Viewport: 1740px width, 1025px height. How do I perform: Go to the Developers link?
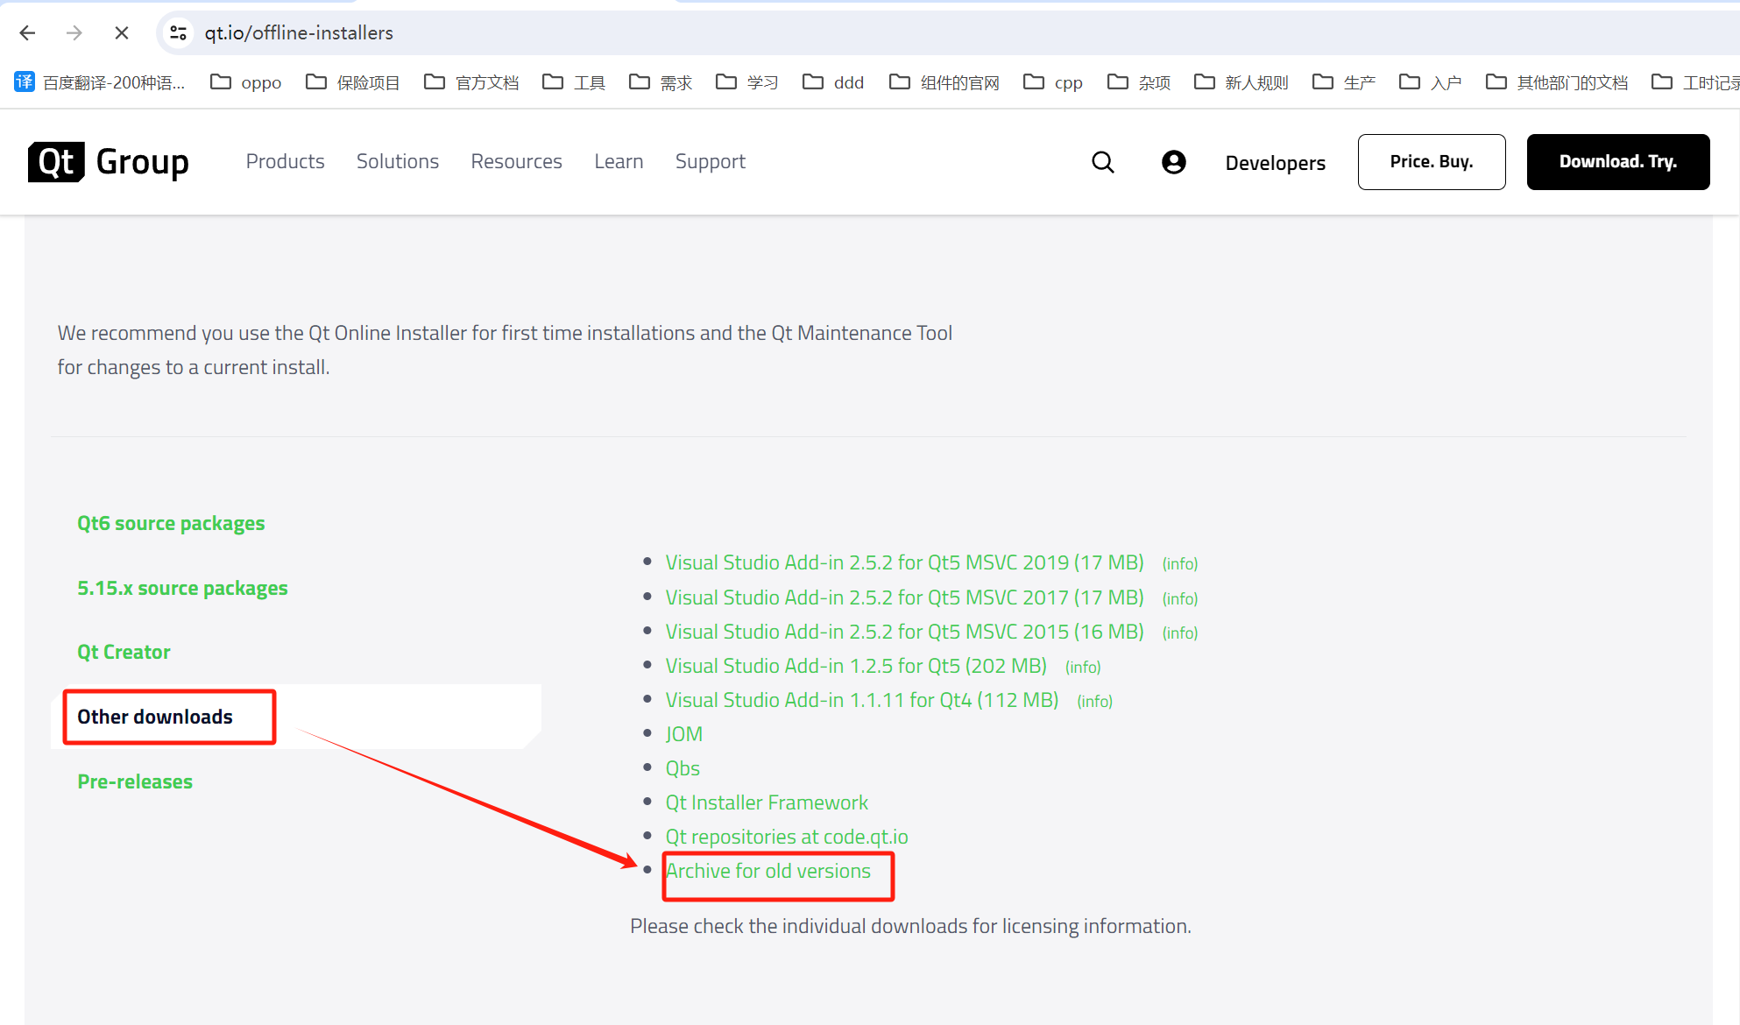pyautogui.click(x=1276, y=163)
